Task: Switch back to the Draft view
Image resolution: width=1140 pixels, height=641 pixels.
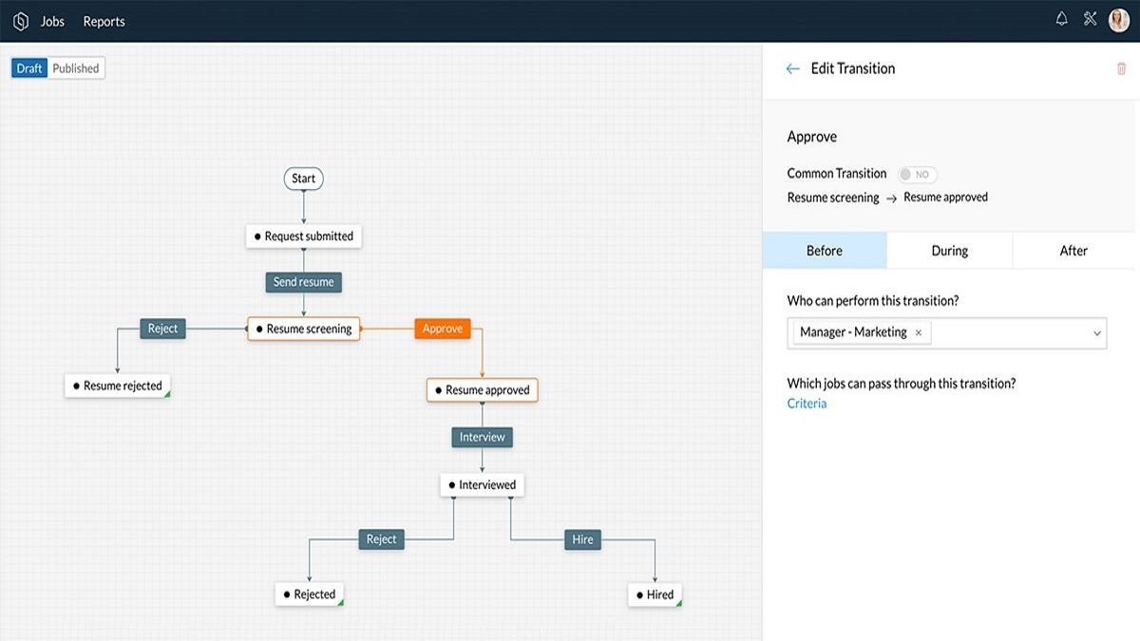Action: (x=28, y=67)
